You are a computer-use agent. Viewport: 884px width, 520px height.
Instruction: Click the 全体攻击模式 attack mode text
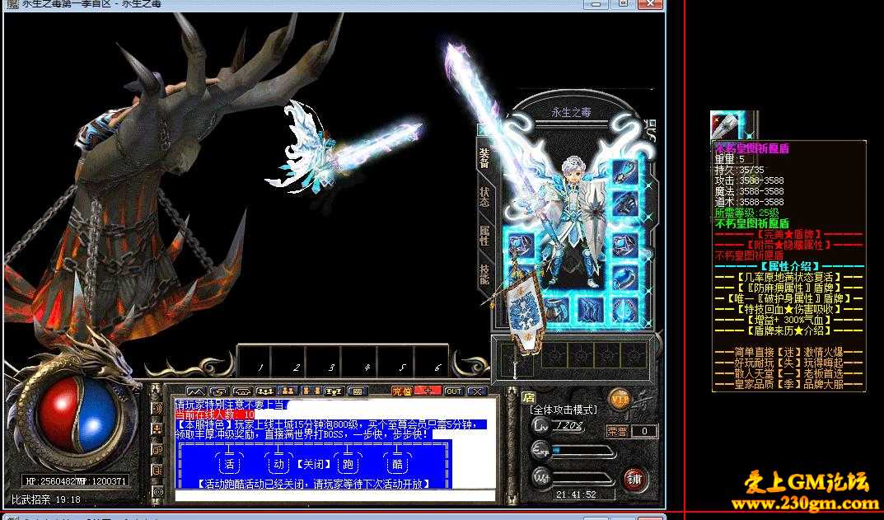click(564, 410)
